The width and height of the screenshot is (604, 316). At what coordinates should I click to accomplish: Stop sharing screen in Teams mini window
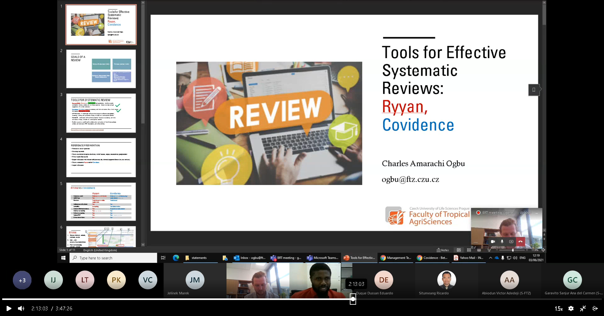pos(511,242)
